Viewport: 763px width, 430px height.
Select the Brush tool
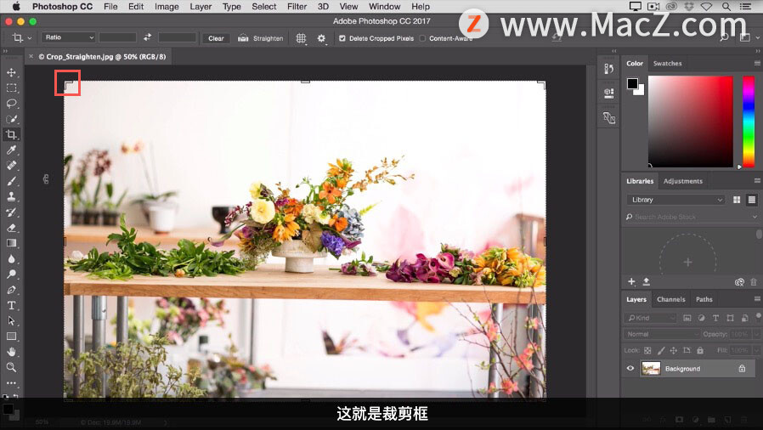(11, 181)
